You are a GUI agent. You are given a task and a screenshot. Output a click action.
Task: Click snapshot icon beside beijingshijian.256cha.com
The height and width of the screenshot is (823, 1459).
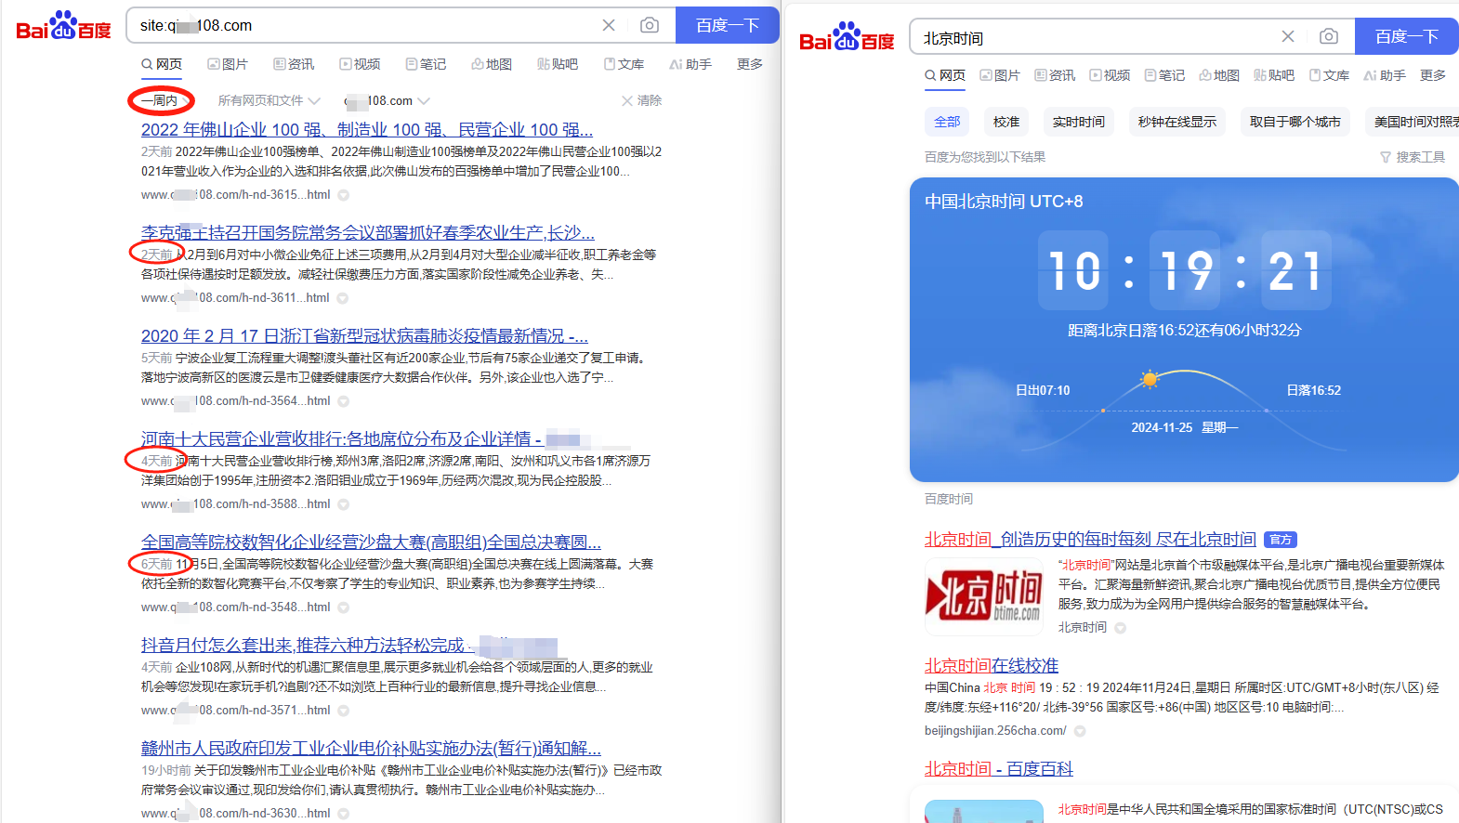[x=1080, y=731]
